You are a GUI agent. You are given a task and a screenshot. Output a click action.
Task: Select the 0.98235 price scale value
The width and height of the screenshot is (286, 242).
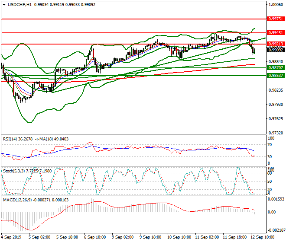[276, 90]
